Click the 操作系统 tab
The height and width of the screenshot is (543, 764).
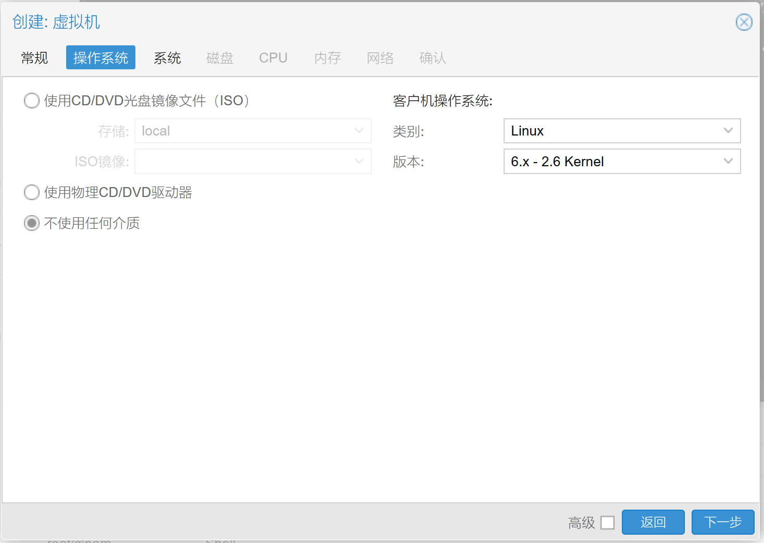pyautogui.click(x=101, y=58)
